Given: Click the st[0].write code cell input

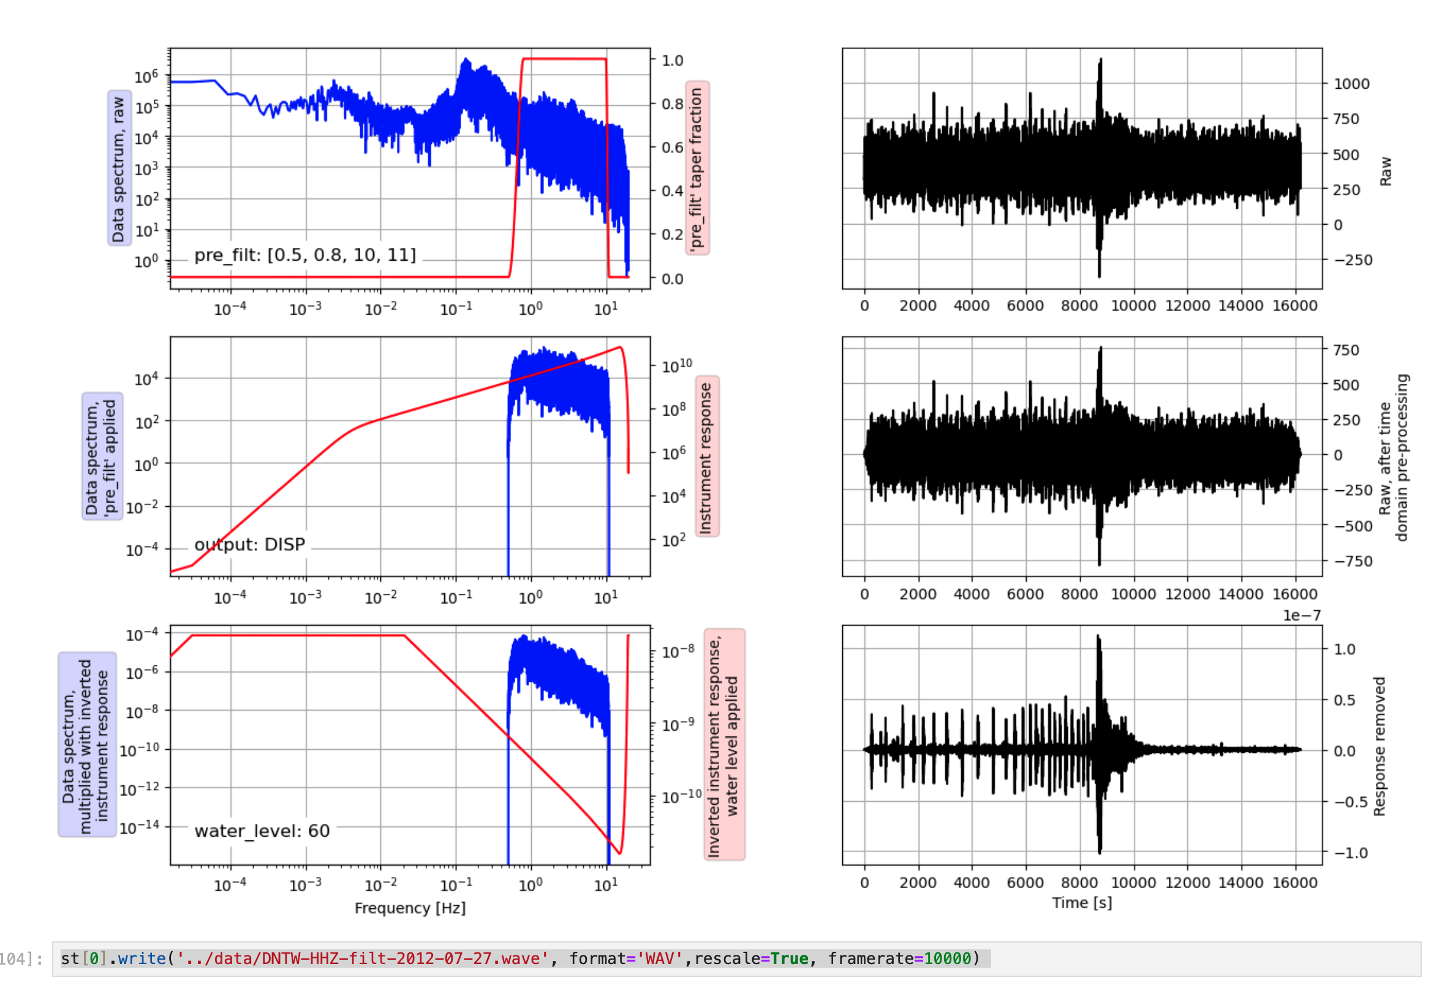Looking at the screenshot, I should (x=736, y=959).
